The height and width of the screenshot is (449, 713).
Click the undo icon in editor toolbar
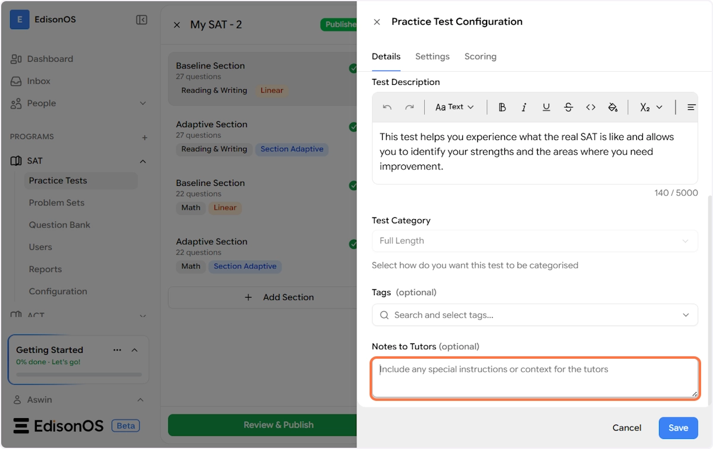click(x=387, y=107)
